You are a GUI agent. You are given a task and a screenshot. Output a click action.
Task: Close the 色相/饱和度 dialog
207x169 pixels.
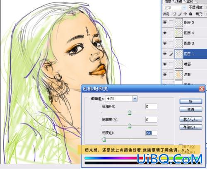(202, 89)
